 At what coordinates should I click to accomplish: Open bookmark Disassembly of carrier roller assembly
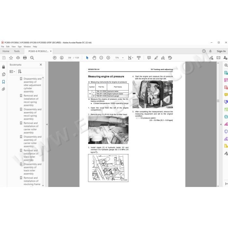32,141
